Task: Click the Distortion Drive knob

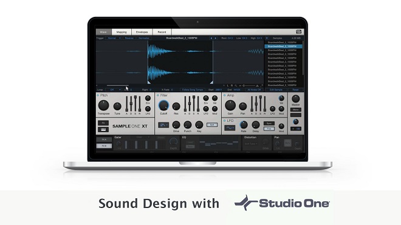Action: coord(266,142)
